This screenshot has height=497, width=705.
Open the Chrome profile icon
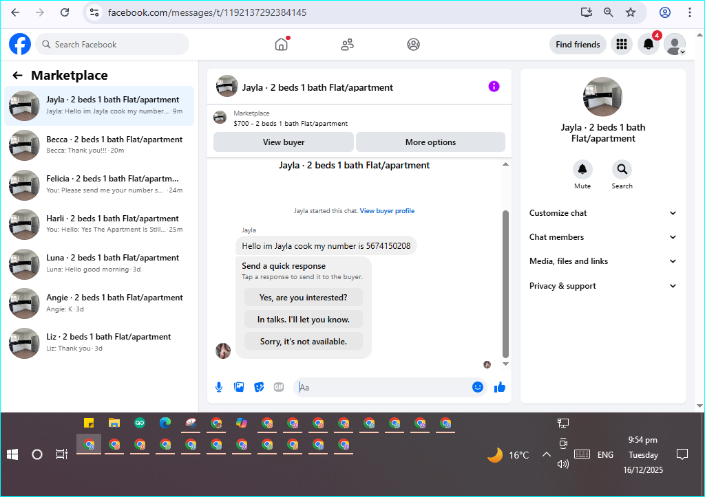point(665,12)
